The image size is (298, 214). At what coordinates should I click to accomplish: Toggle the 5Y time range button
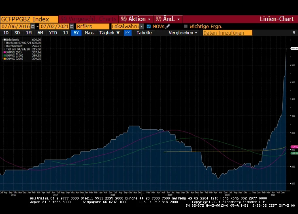click(x=76, y=33)
